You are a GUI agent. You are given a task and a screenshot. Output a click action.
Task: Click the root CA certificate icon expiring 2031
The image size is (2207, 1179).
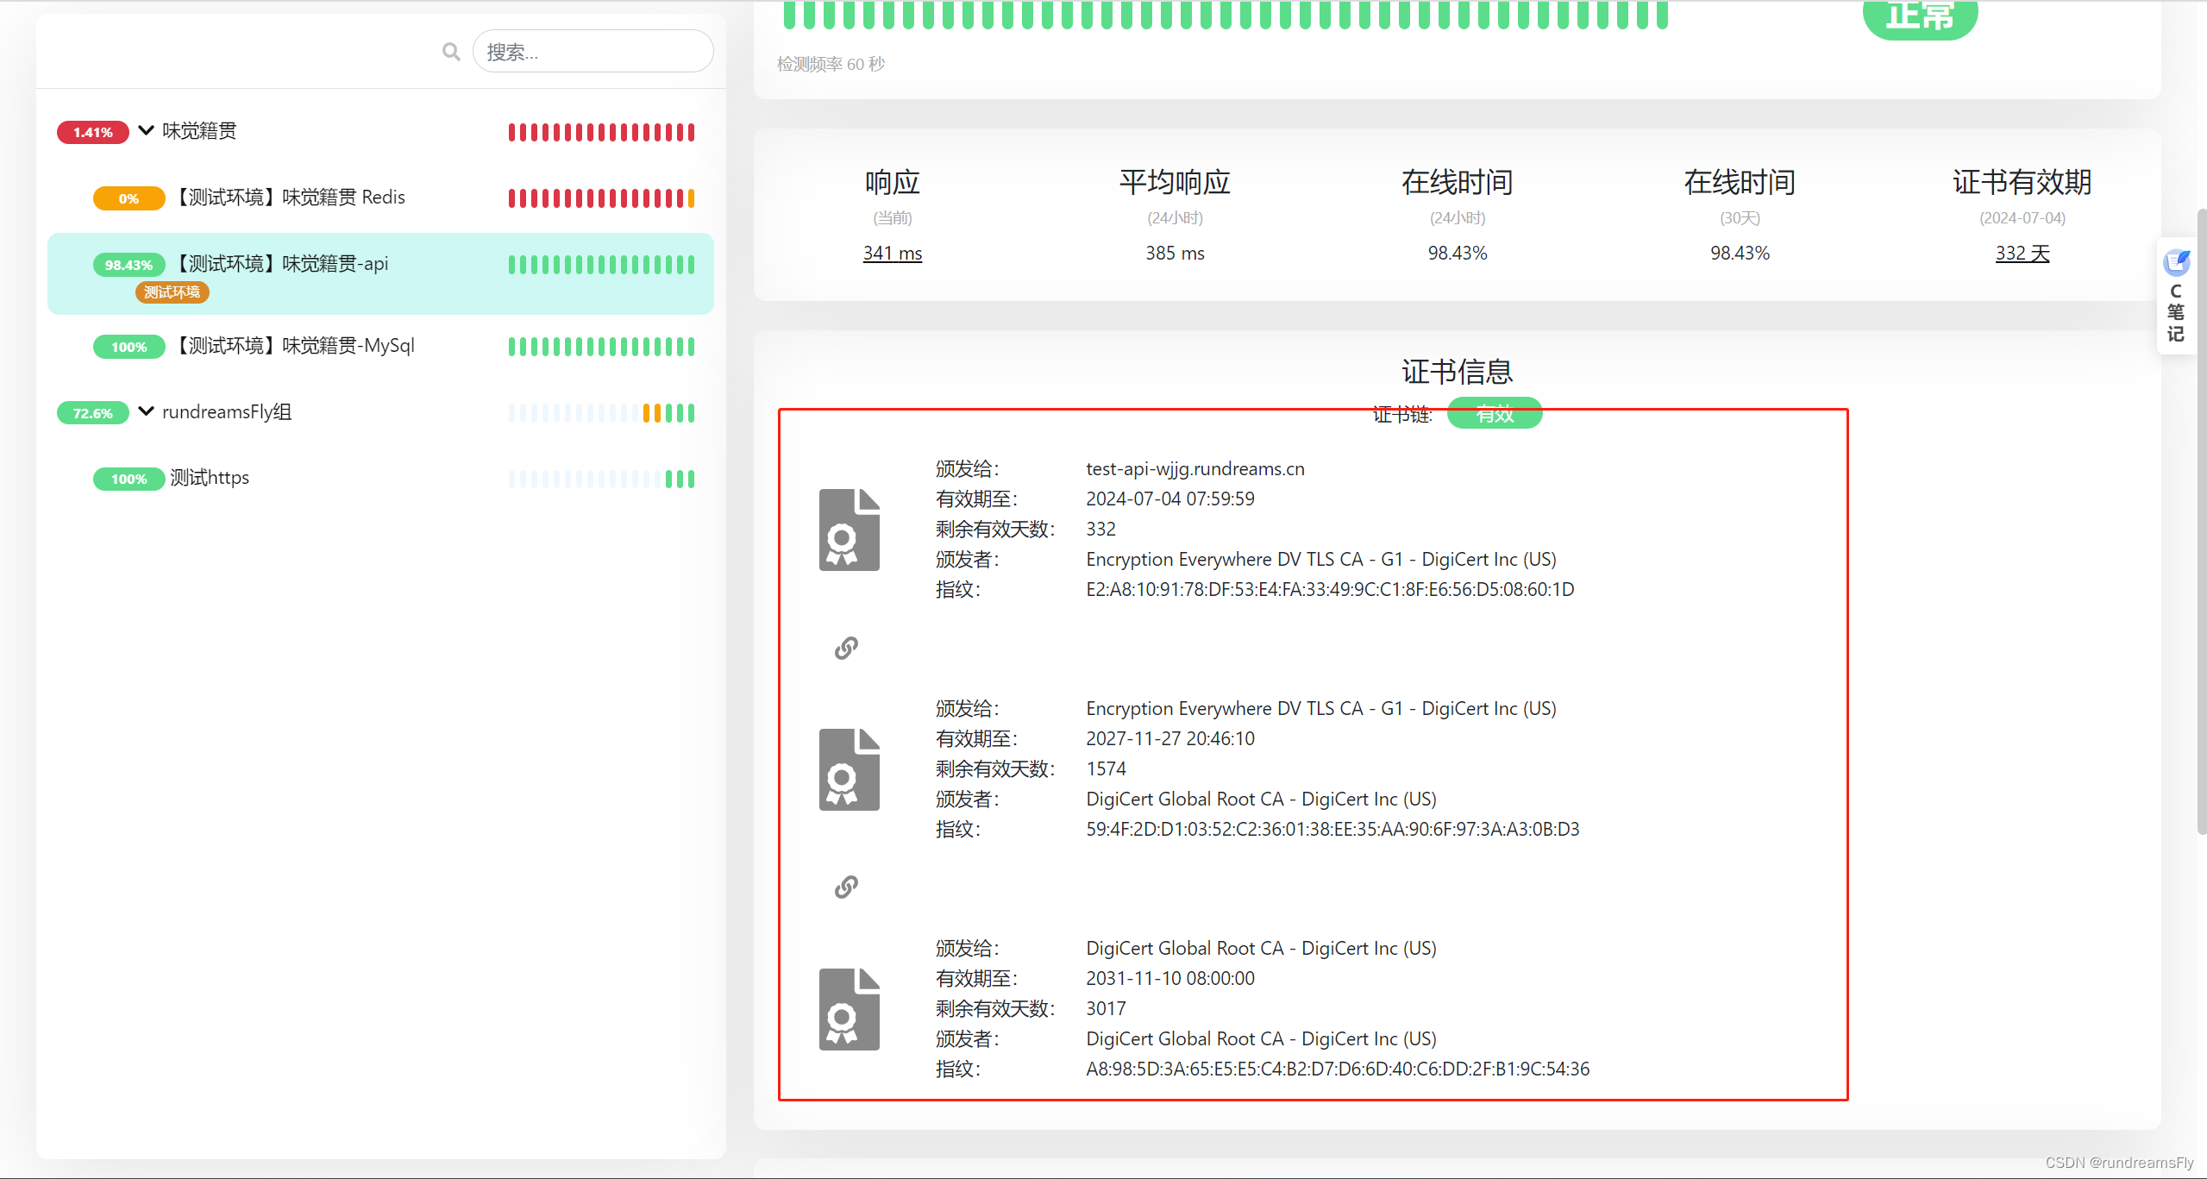(850, 1009)
